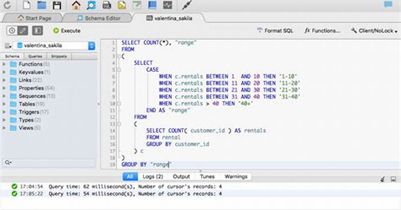The image size is (401, 210).
Task: Click the refresh arrow toolbar icon
Action: click(x=7, y=5)
